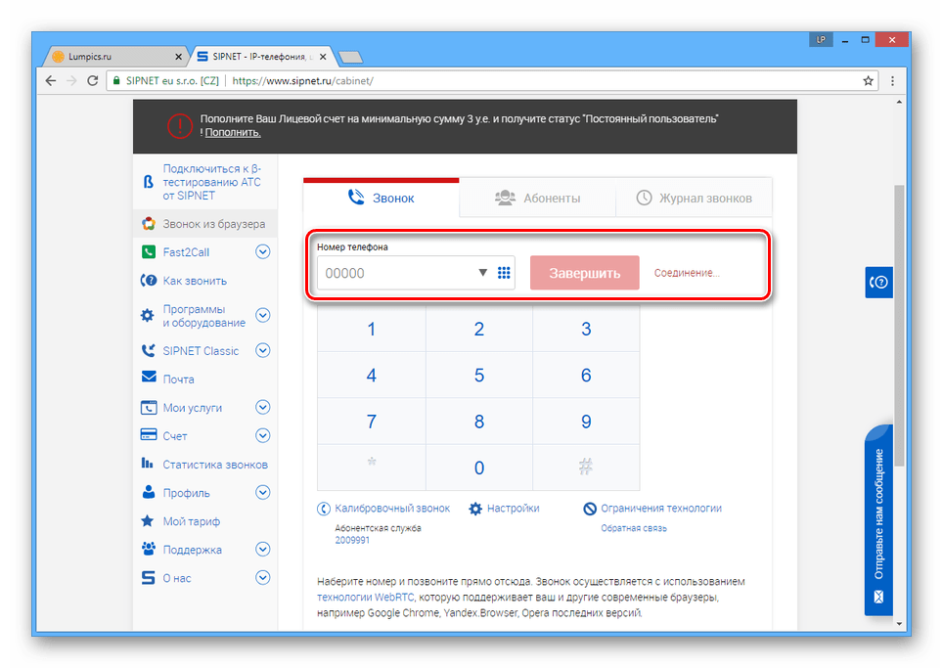Expand the SIPNET Classic section
This screenshot has height=668, width=943.
coord(263,350)
